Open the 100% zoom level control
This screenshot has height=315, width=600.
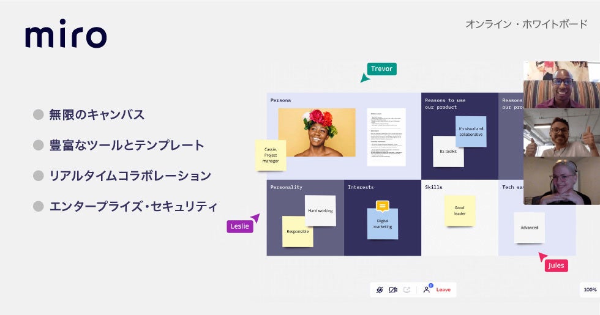pyautogui.click(x=590, y=290)
